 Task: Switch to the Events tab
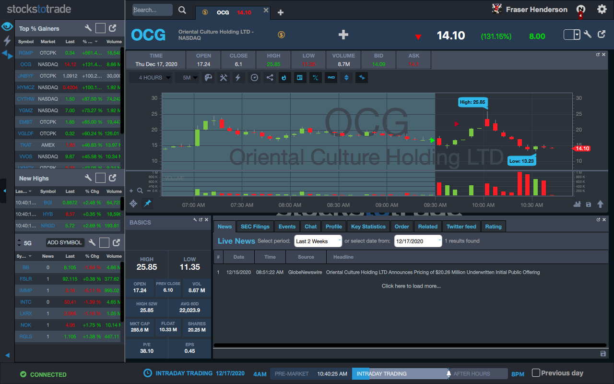tap(287, 227)
